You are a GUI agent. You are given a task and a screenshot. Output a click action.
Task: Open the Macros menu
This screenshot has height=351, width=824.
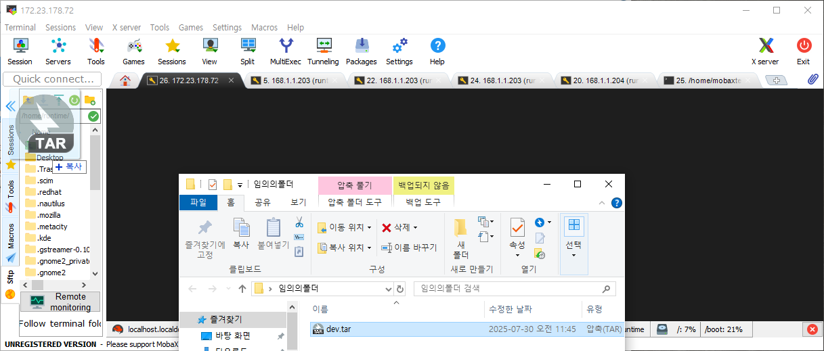264,28
